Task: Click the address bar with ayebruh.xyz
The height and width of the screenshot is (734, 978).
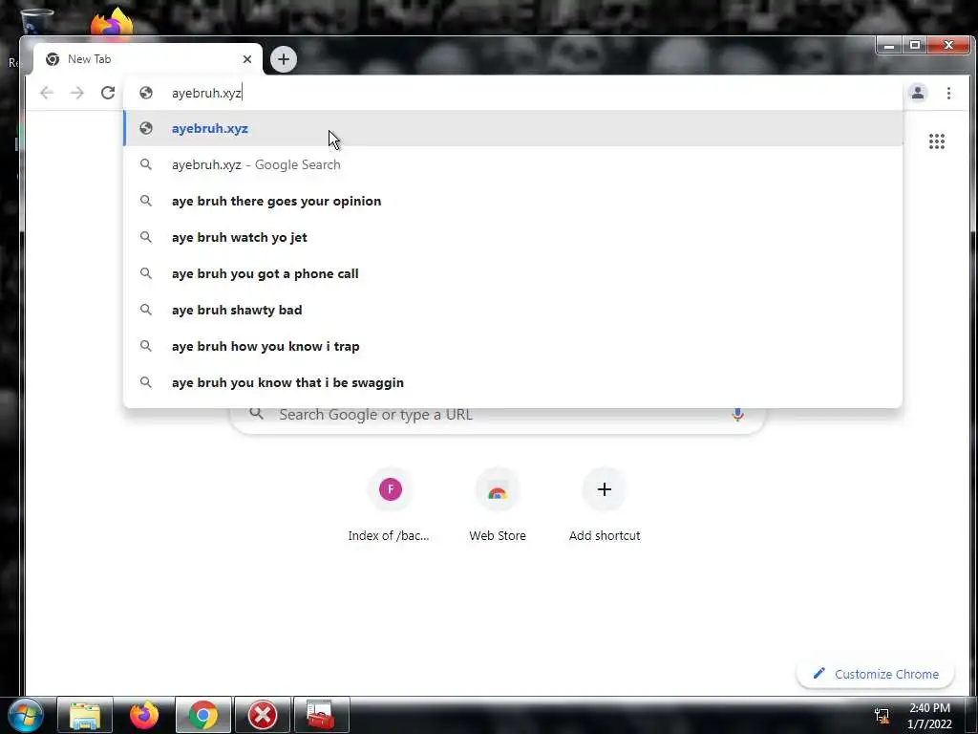Action: [513, 93]
